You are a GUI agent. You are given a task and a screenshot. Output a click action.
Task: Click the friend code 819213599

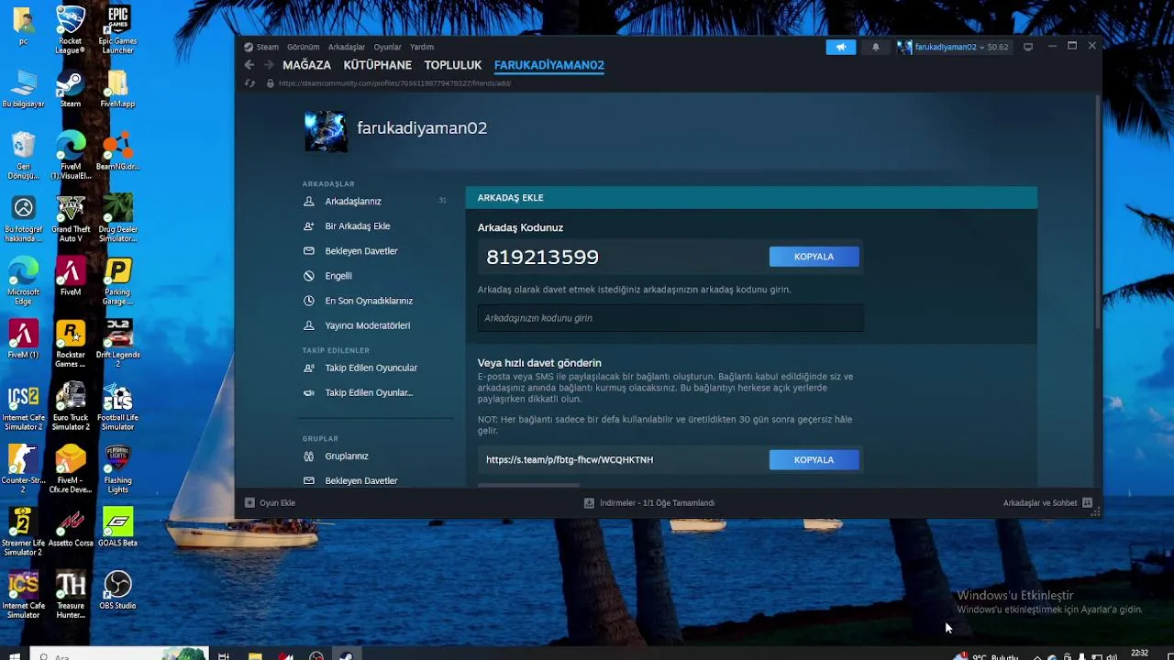(542, 257)
